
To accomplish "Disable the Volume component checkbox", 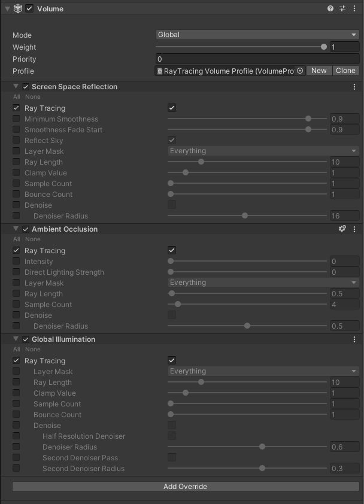I will [x=30, y=9].
